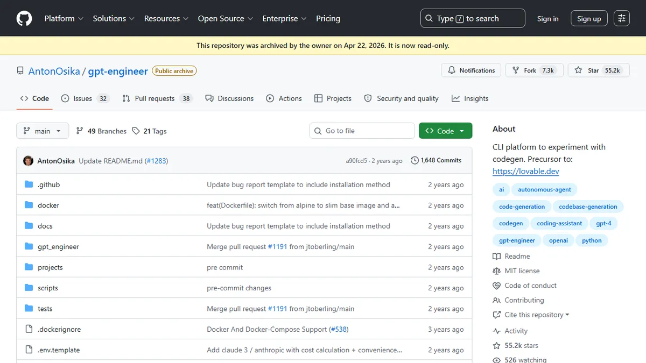This screenshot has height=363, width=646.
Task: Click the GitHub logo icon
Action: (24, 18)
